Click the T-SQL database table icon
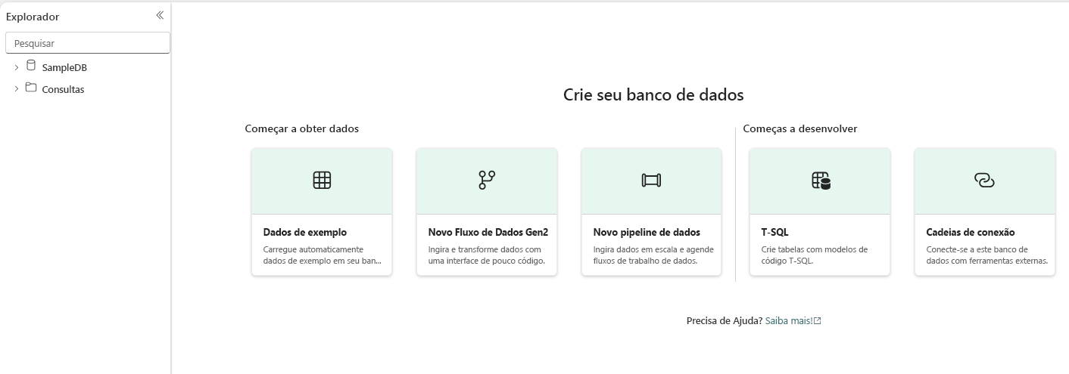 pyautogui.click(x=821, y=180)
